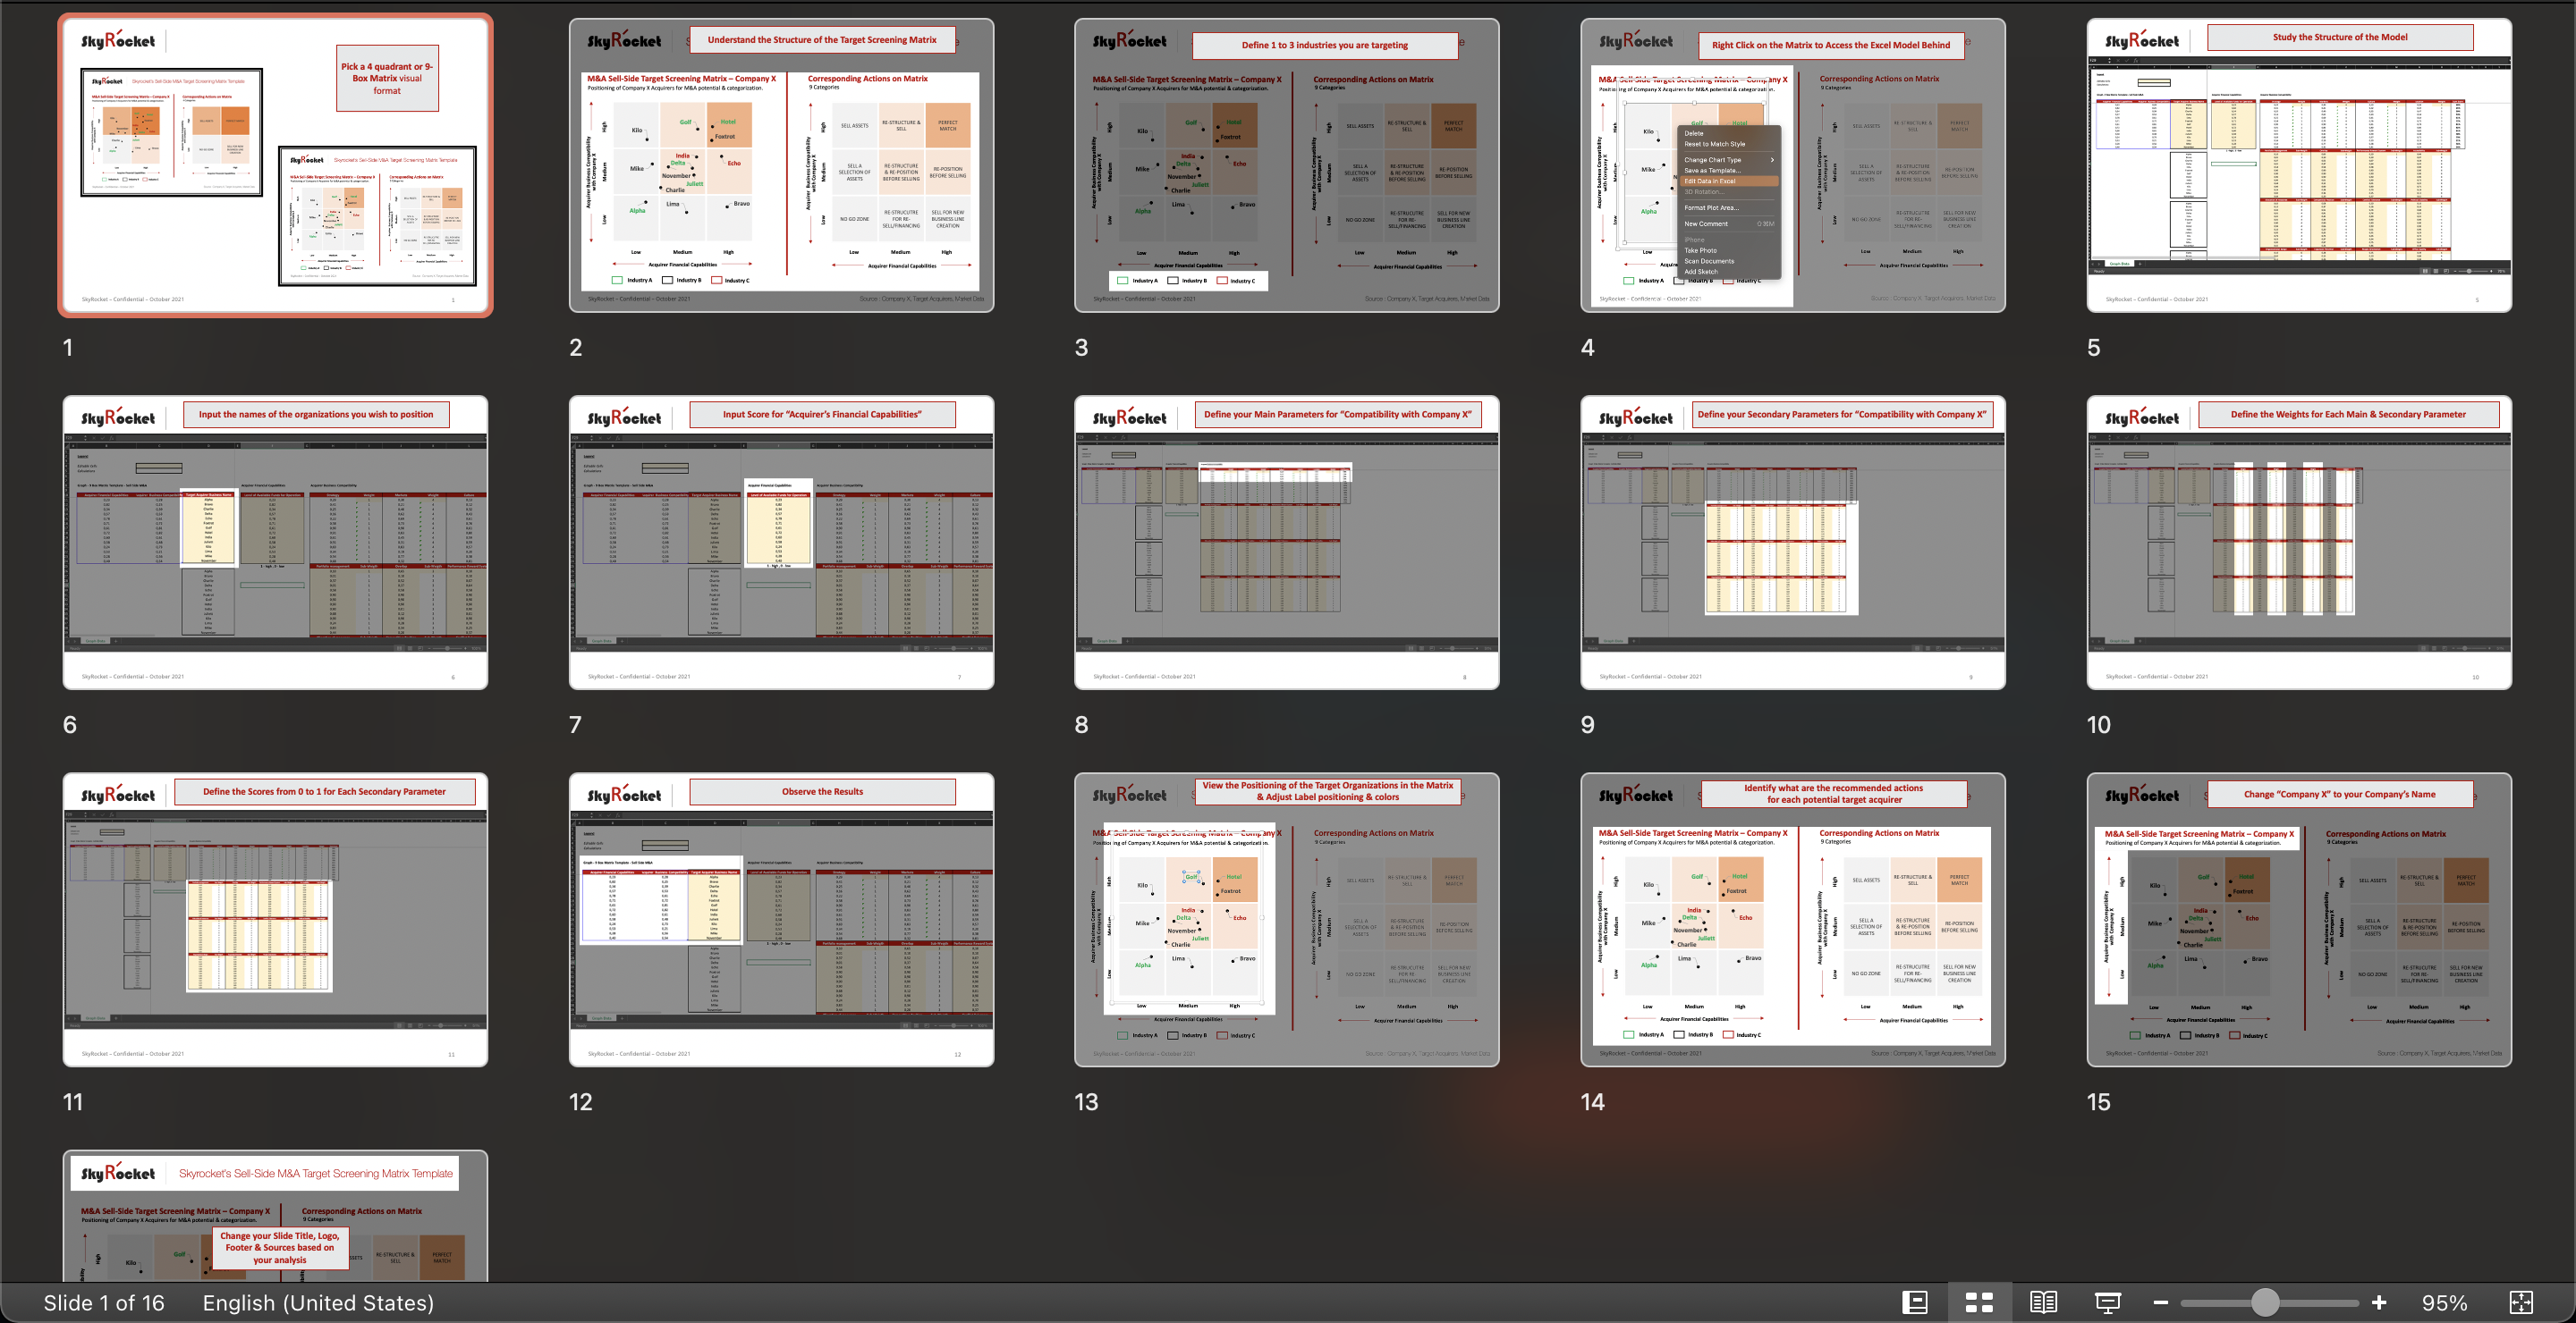Select slide 2 Understand the Structure thumbnail

[x=781, y=166]
